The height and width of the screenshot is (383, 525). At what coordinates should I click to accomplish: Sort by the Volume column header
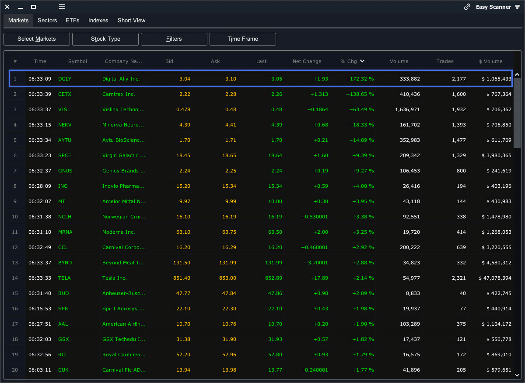(399, 61)
